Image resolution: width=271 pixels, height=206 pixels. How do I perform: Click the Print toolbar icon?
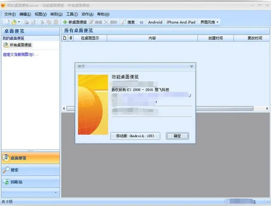tap(26, 22)
